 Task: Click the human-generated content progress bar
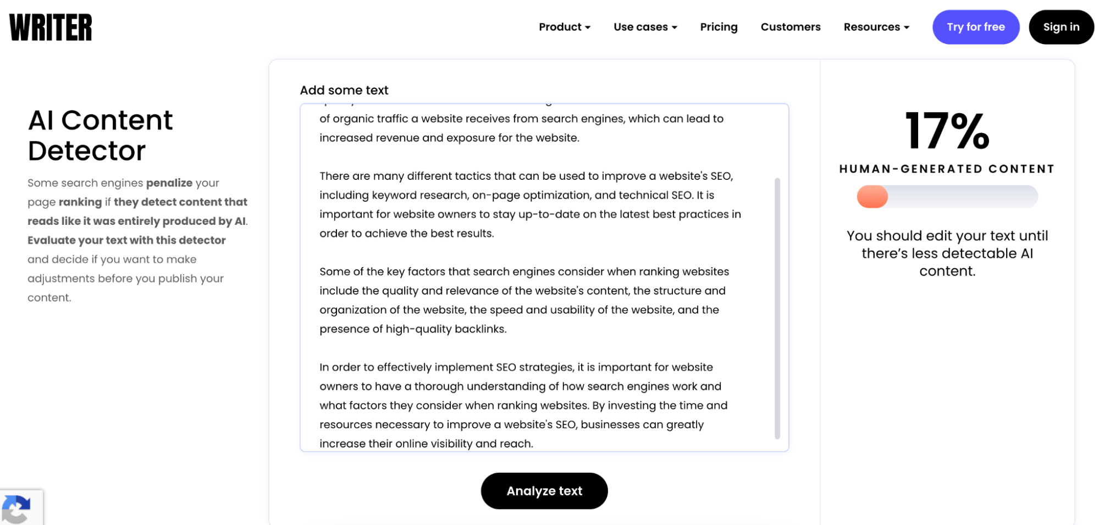click(x=947, y=196)
